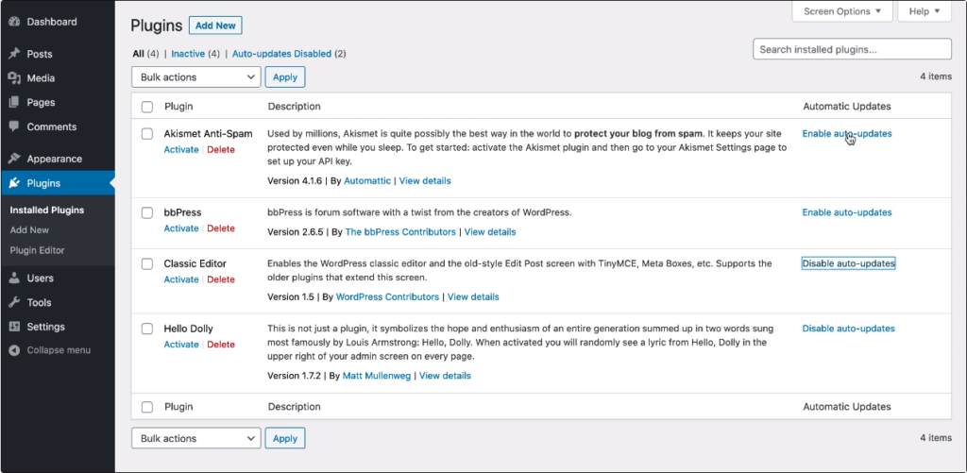Open the Plugin Editor submenu item
Image resolution: width=967 pixels, height=473 pixels.
(37, 250)
